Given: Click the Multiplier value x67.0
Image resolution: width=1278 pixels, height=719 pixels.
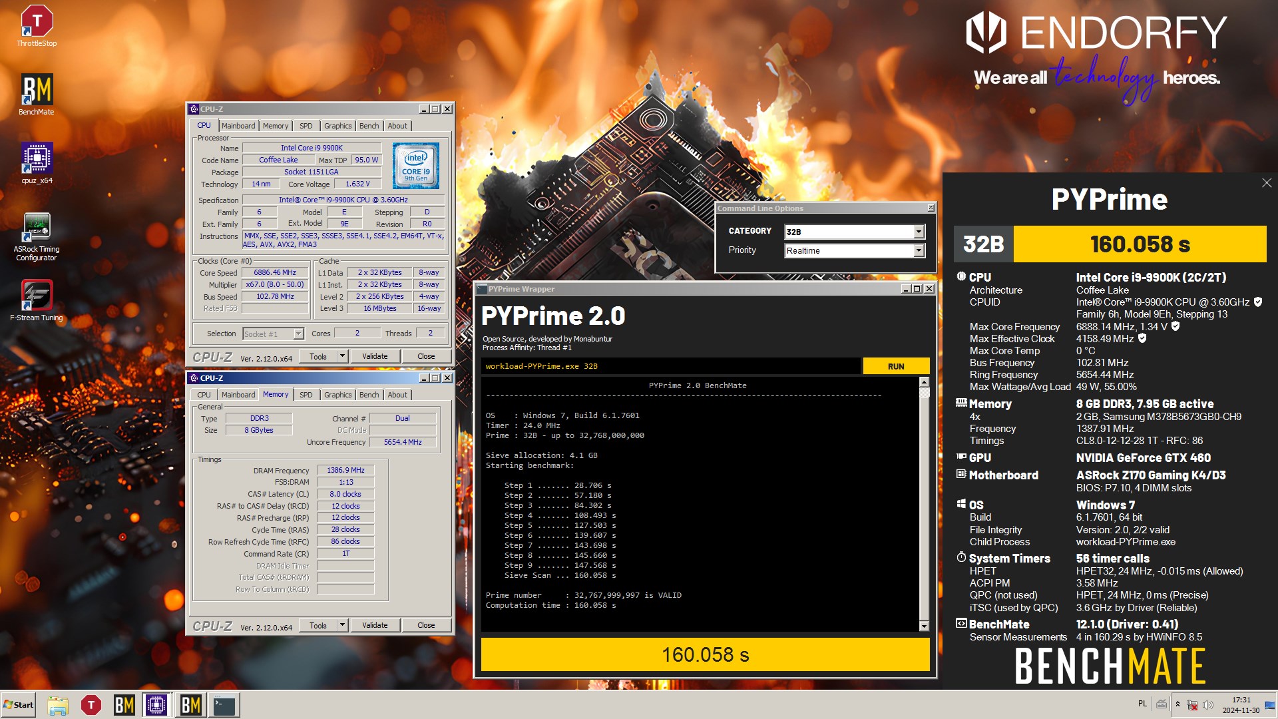Looking at the screenshot, I should coord(275,284).
